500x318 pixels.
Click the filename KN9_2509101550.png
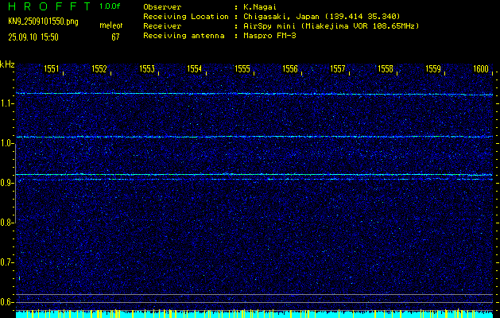click(43, 21)
